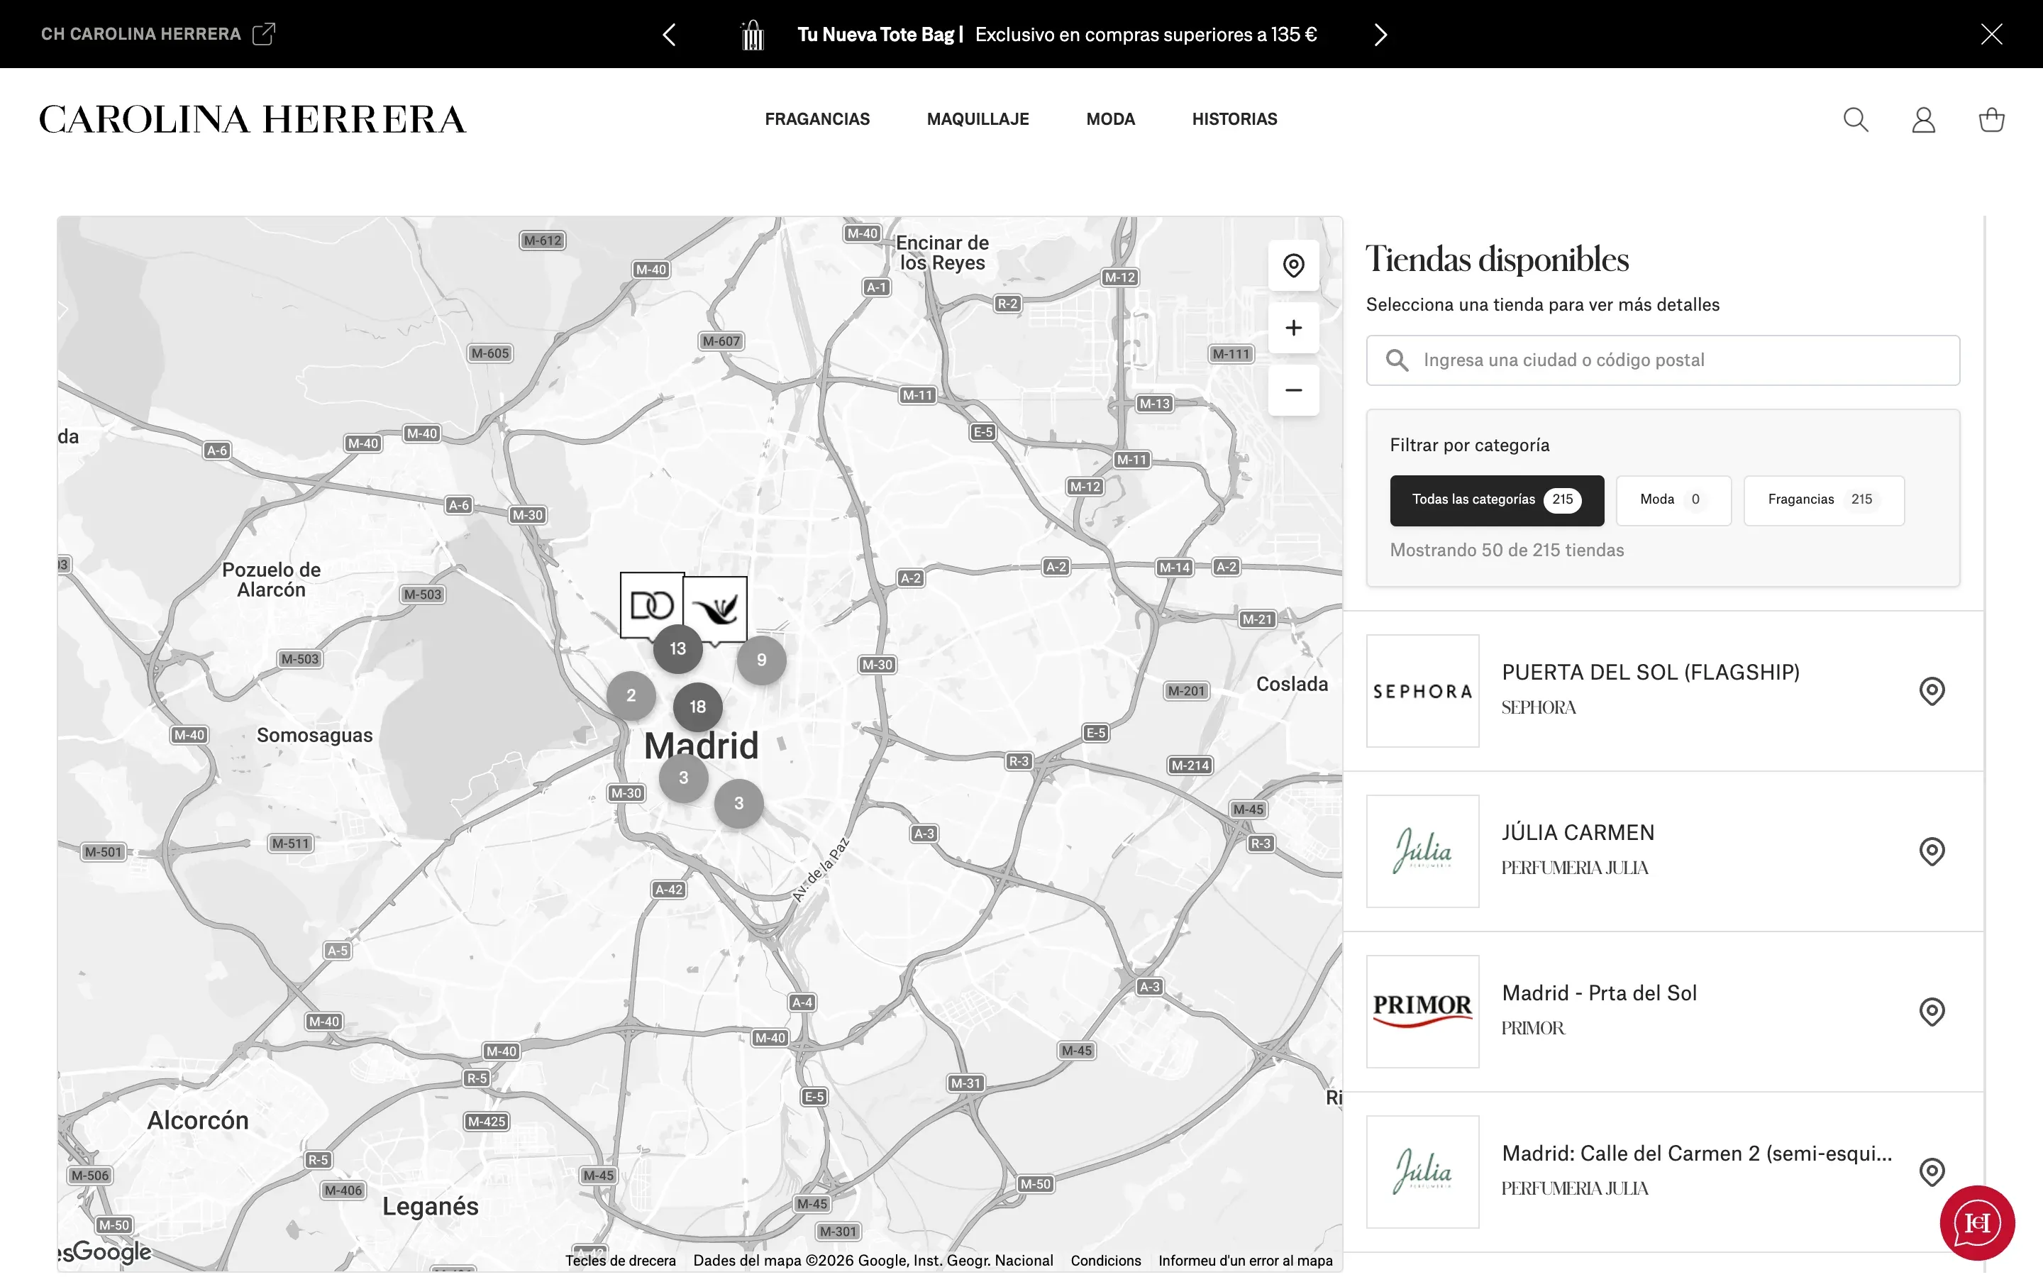Show the next promo banner message
The height and width of the screenshot is (1277, 2043).
point(1380,35)
